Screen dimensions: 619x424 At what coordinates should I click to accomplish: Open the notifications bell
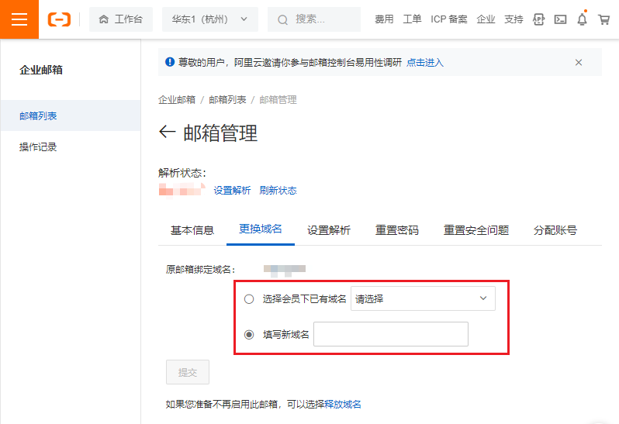point(582,19)
